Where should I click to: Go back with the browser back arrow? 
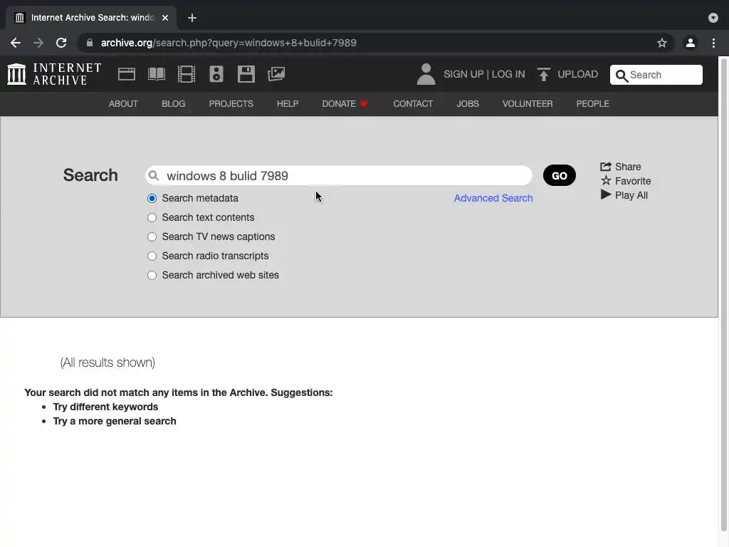click(16, 43)
